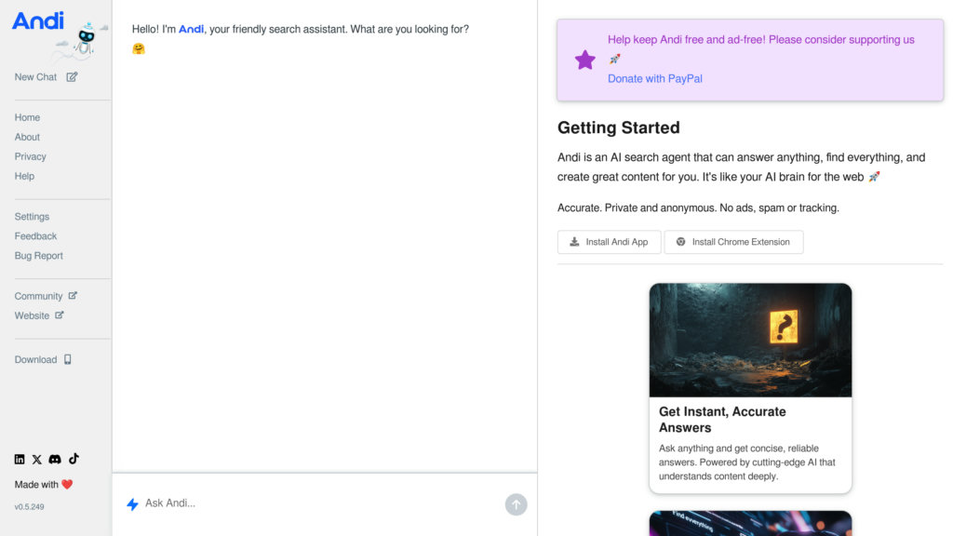Click the 'Ask anything and get concise' description
The height and width of the screenshot is (536, 953).
(x=747, y=462)
